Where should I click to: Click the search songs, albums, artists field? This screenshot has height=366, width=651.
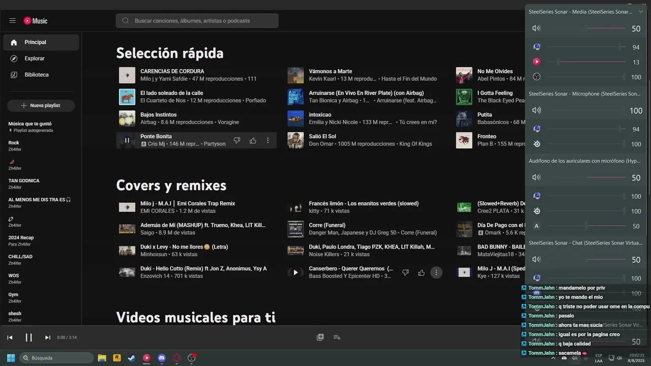pos(197,21)
